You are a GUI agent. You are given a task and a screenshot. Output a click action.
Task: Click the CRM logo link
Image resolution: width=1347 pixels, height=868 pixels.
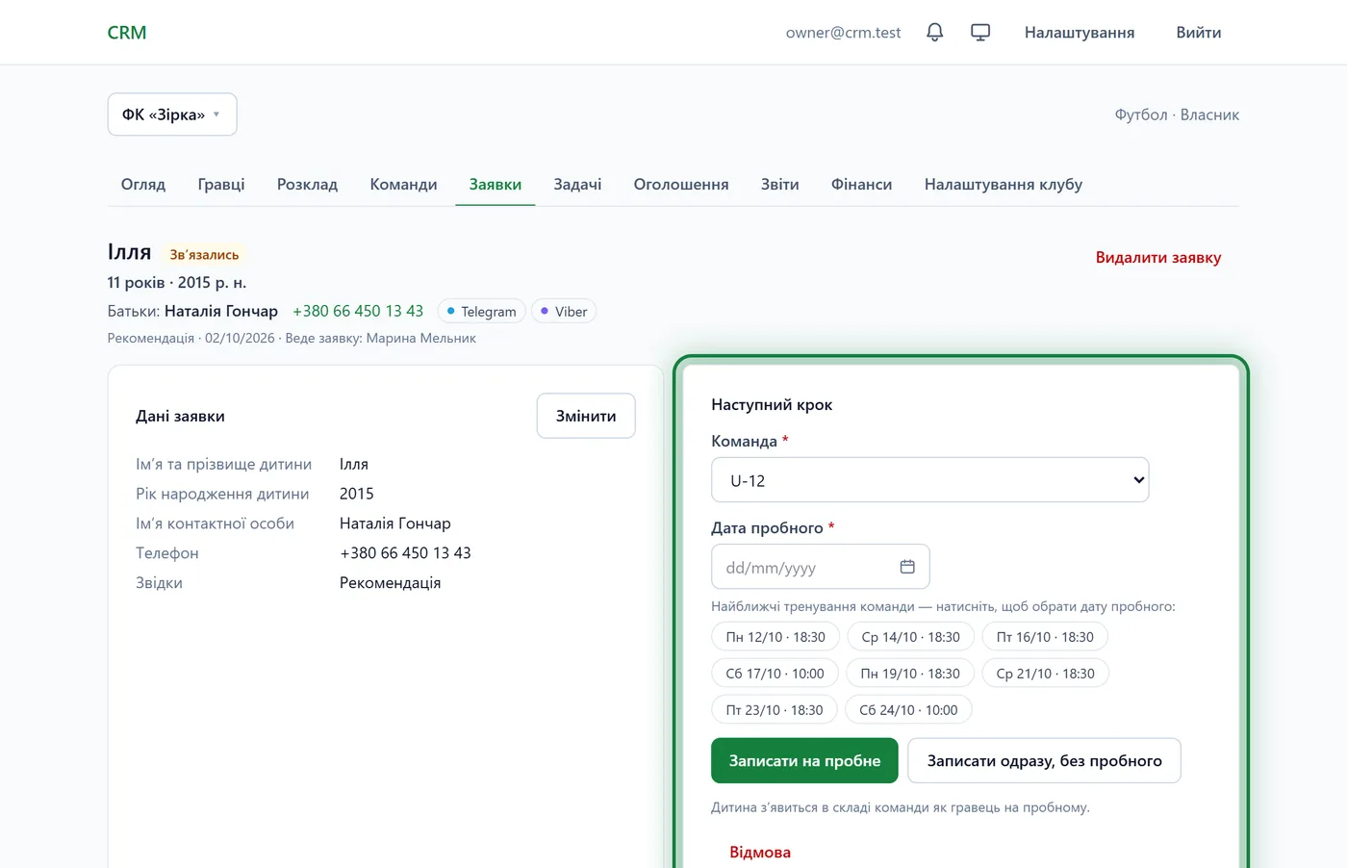click(x=127, y=33)
